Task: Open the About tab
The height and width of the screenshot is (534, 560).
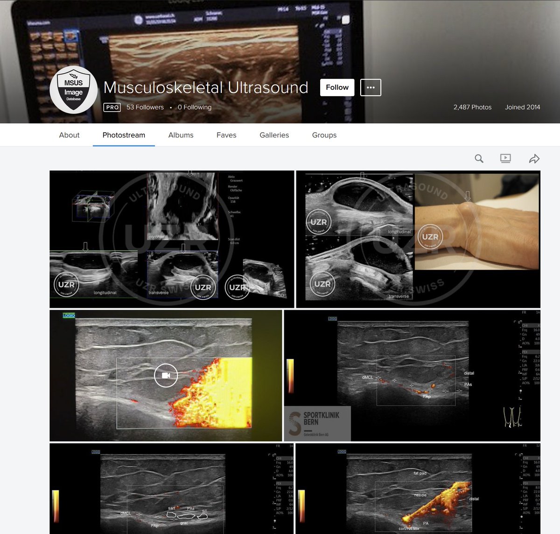Action: point(69,135)
